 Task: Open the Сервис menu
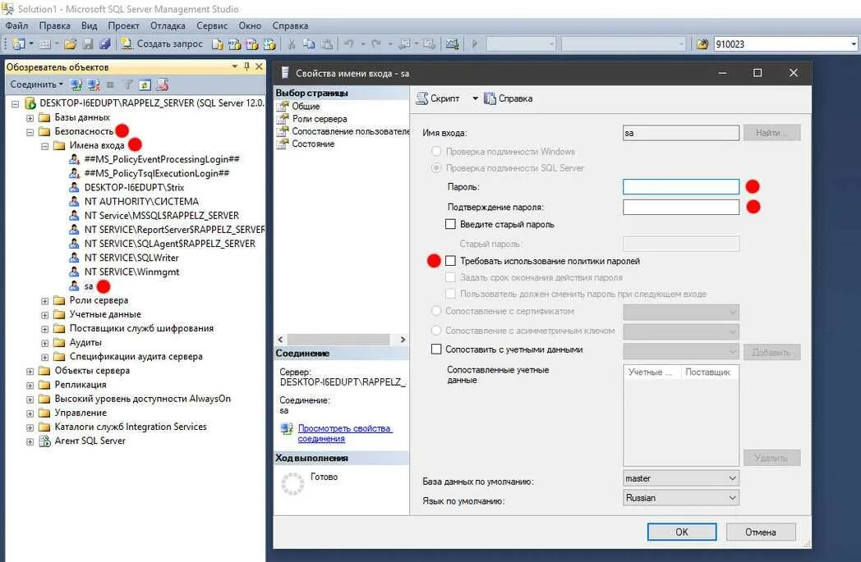point(212,25)
